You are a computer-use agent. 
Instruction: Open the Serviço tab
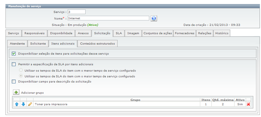coord(14,33)
